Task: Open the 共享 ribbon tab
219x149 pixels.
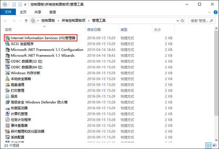Action: tap(38, 12)
